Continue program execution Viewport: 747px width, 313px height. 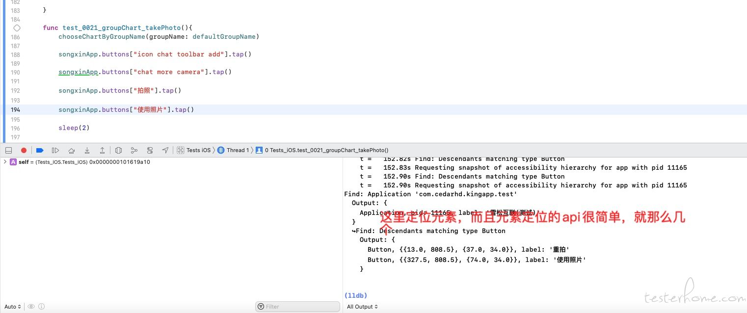[x=55, y=150]
